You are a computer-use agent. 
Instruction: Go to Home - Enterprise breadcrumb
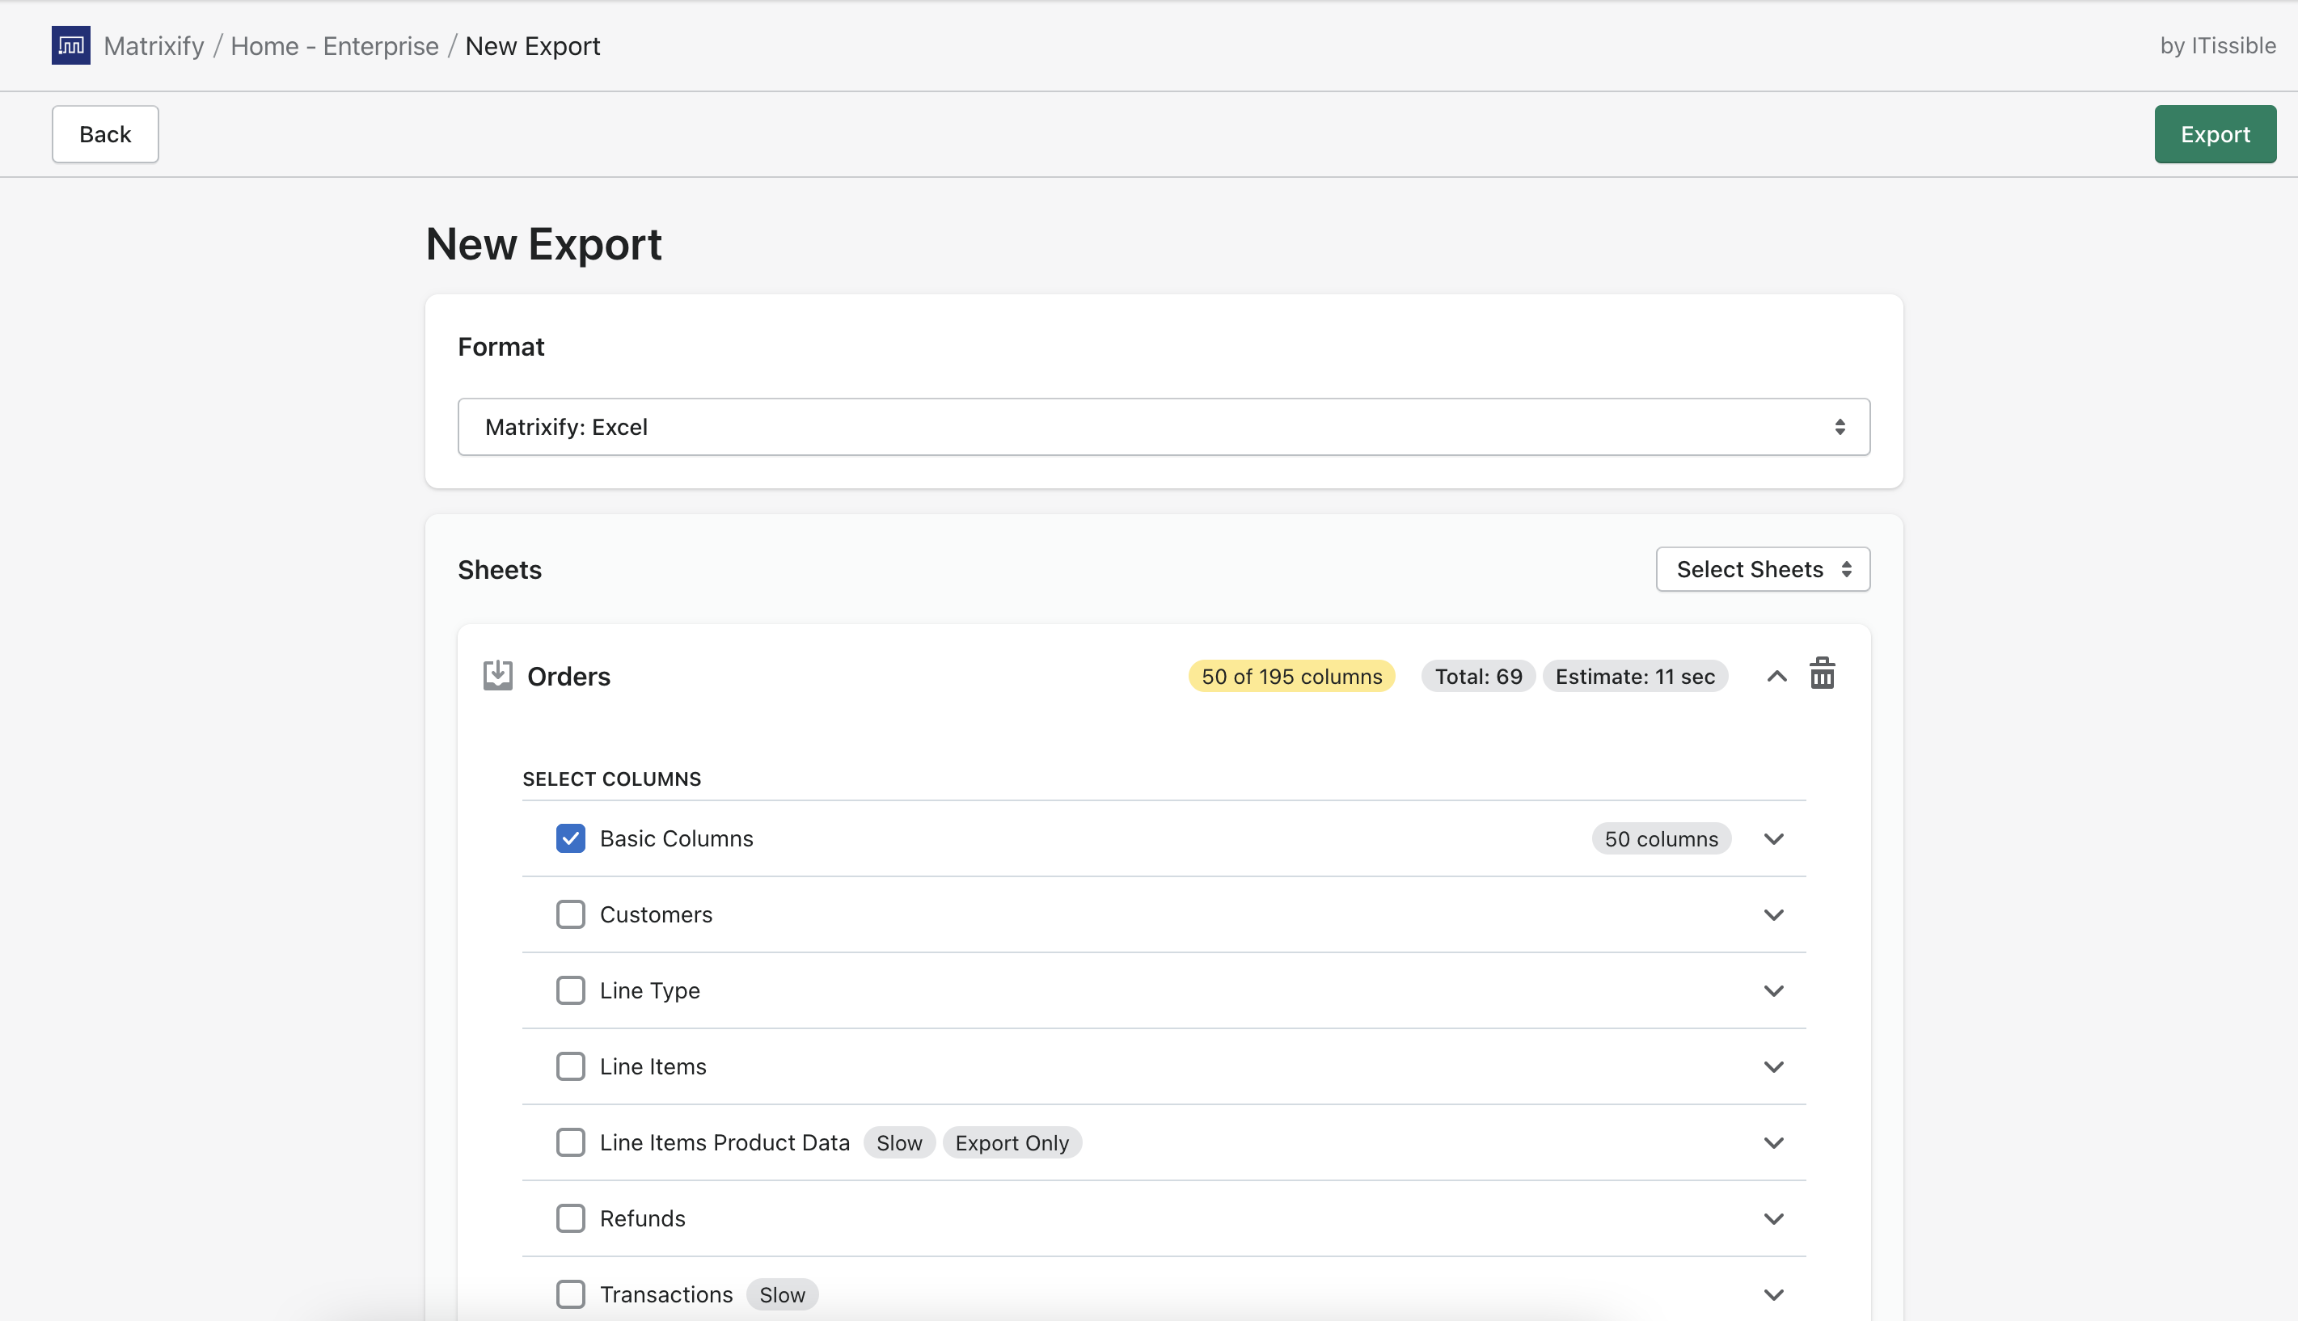tap(334, 45)
